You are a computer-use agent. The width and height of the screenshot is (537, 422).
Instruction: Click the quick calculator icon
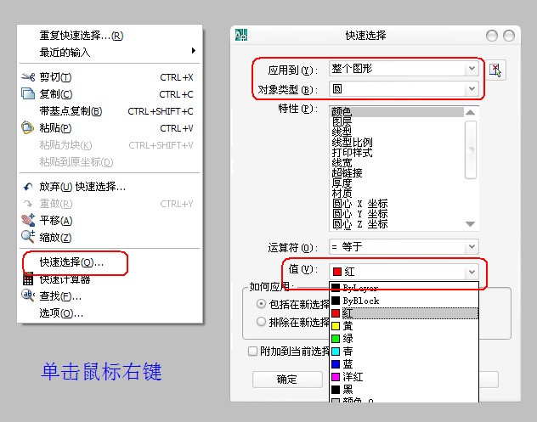tap(28, 279)
